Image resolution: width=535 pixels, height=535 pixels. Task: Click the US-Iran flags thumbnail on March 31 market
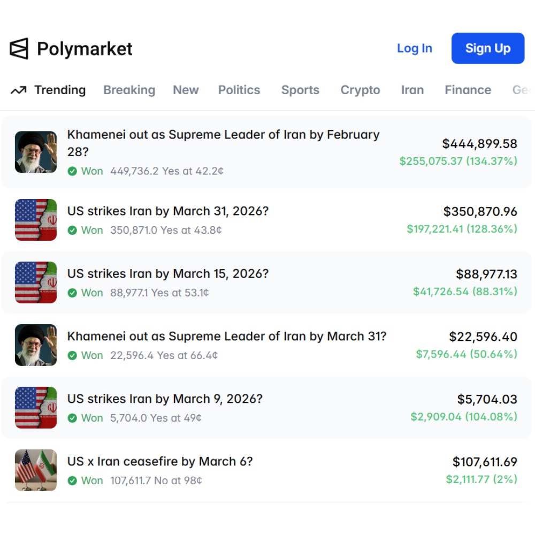tap(35, 219)
